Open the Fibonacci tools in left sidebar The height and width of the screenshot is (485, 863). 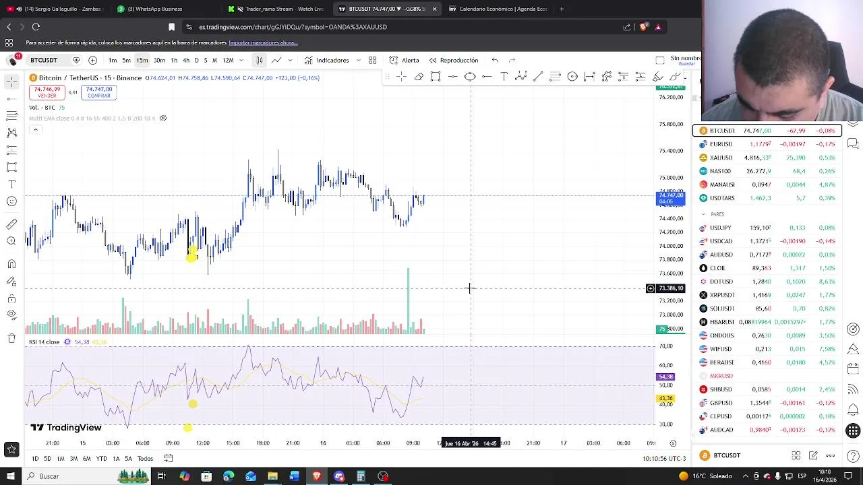coord(11,116)
